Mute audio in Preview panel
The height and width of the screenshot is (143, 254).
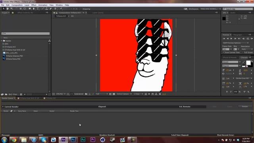pyautogui.click(x=243, y=39)
